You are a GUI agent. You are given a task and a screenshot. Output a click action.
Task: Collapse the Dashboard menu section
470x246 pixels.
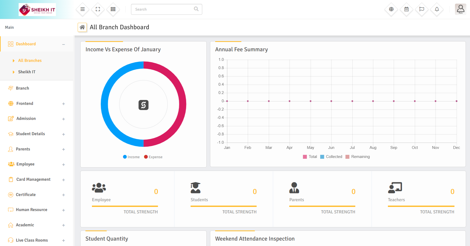(63, 44)
